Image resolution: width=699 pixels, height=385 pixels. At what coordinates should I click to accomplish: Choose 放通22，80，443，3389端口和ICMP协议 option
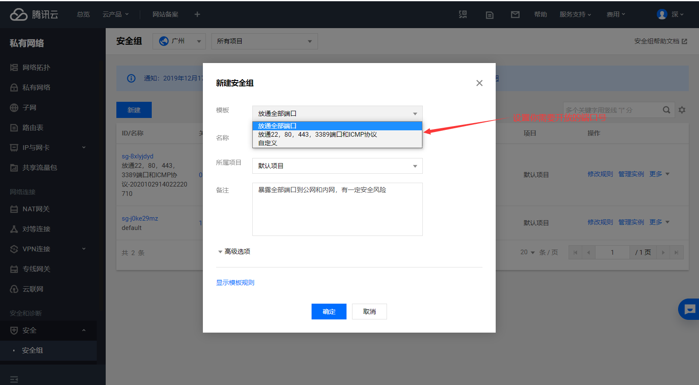point(317,135)
